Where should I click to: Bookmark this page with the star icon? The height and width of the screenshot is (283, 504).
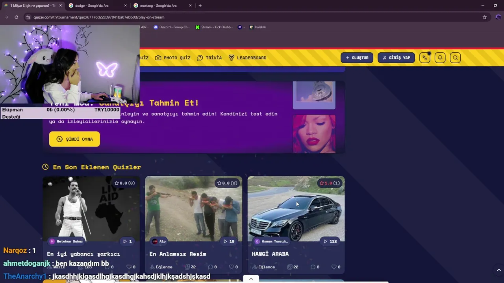pyautogui.click(x=485, y=17)
